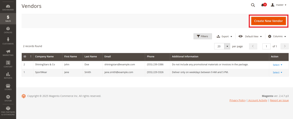Image resolution: width=293 pixels, height=119 pixels.
Task: Sort by ID column header
Action: (28, 56)
